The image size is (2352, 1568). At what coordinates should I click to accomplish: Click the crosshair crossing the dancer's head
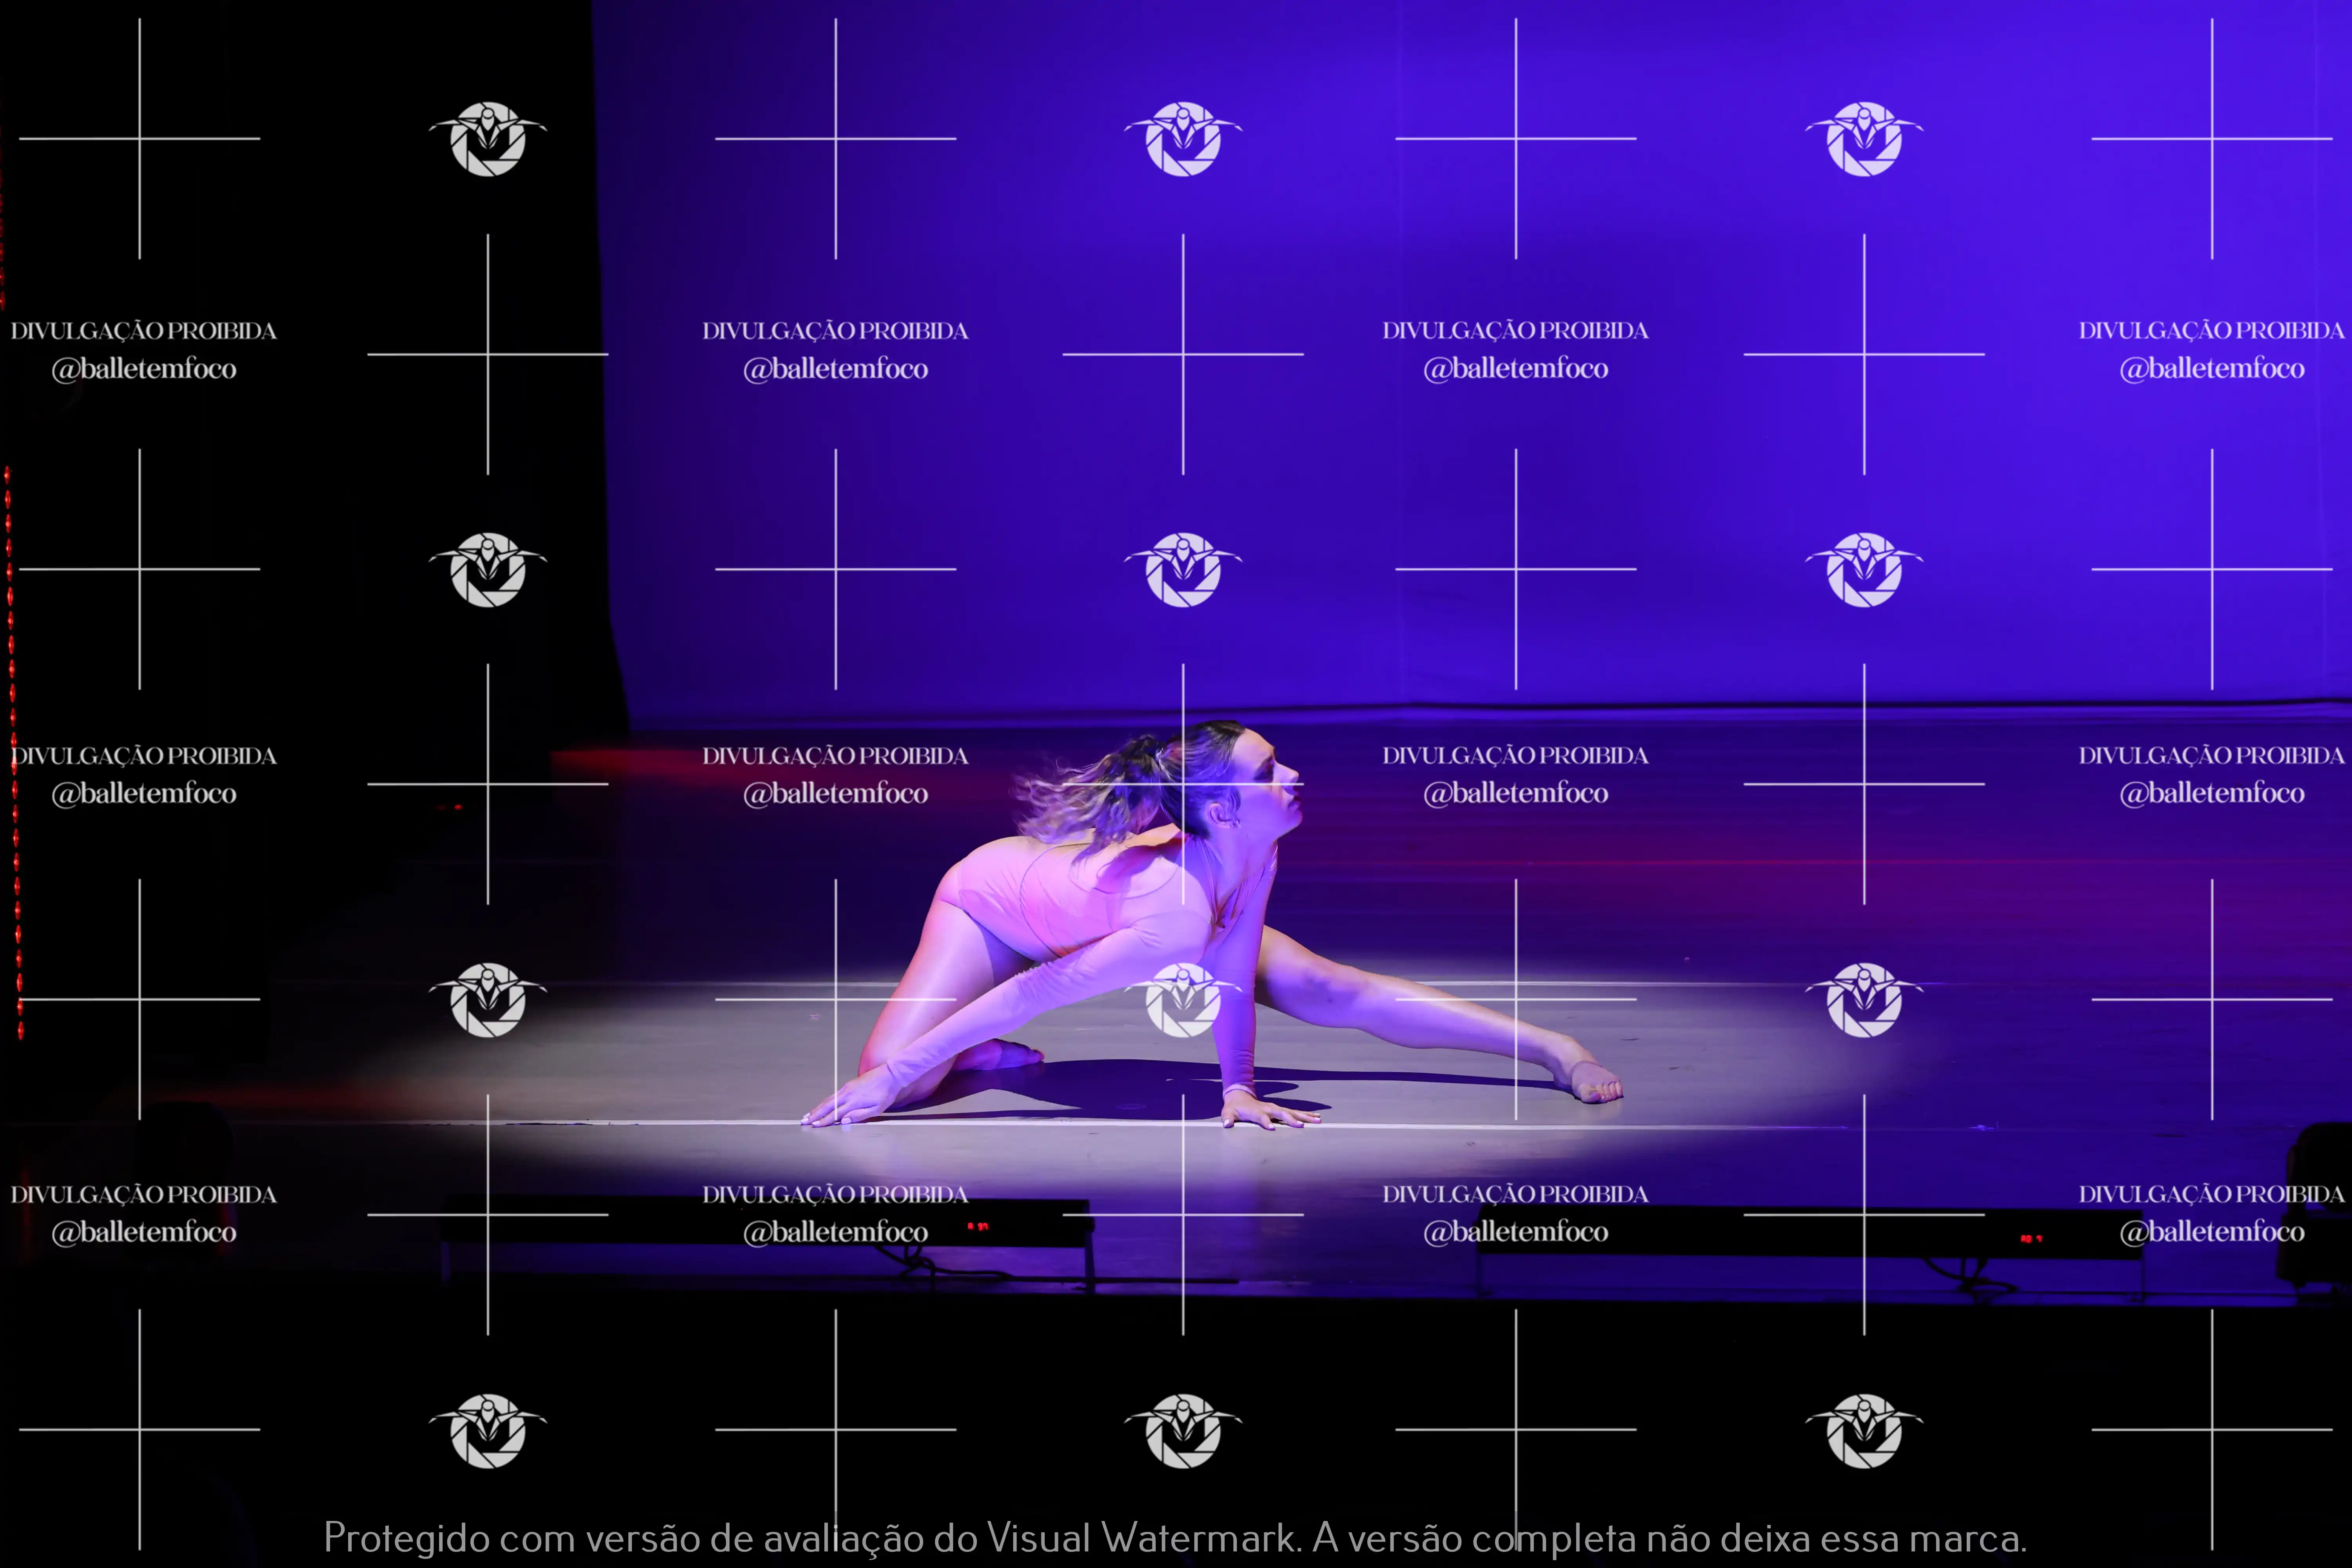1183,784
